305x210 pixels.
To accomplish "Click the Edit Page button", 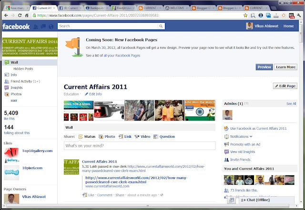I will (x=285, y=86).
